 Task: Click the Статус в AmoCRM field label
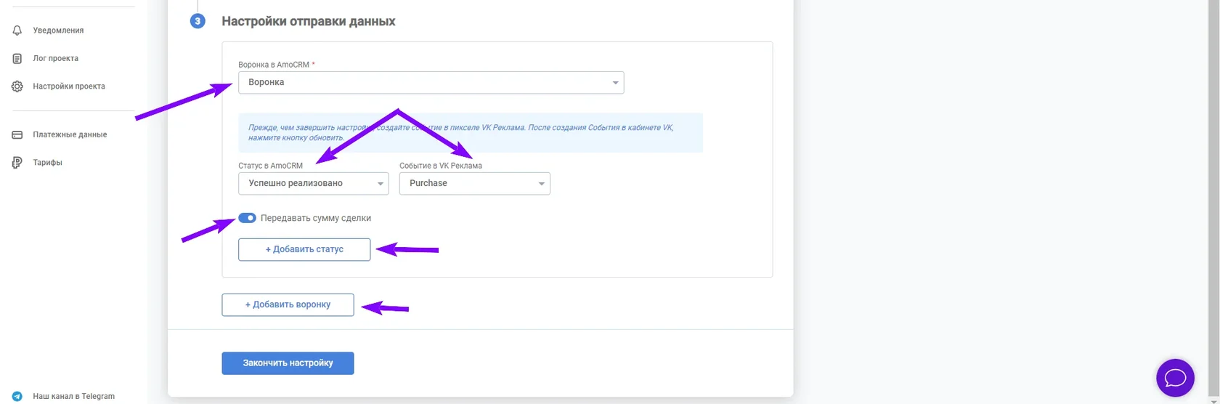coord(270,166)
